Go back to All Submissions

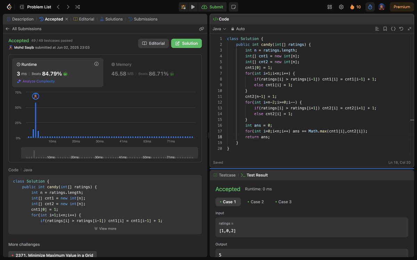click(x=23, y=29)
